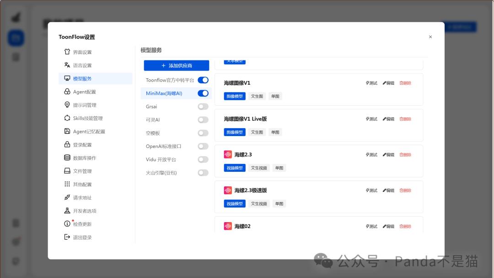This screenshot has height=278, width=494.
Task: Click the 提示词管理 bulb icon
Action: [x=67, y=105]
